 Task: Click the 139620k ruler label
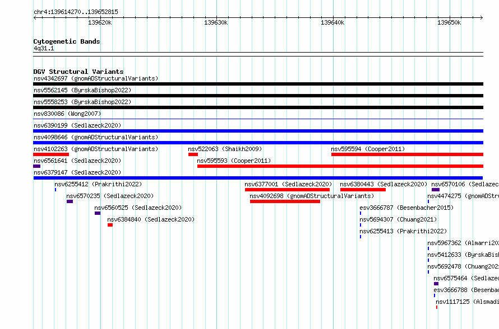[100, 22]
